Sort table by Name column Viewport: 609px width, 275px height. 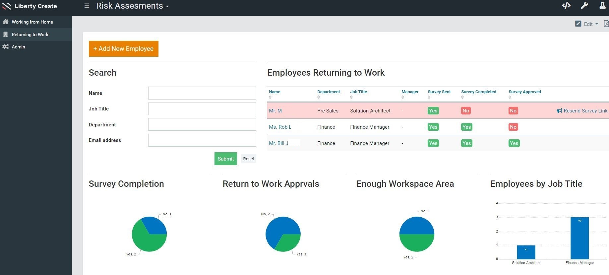(x=274, y=92)
